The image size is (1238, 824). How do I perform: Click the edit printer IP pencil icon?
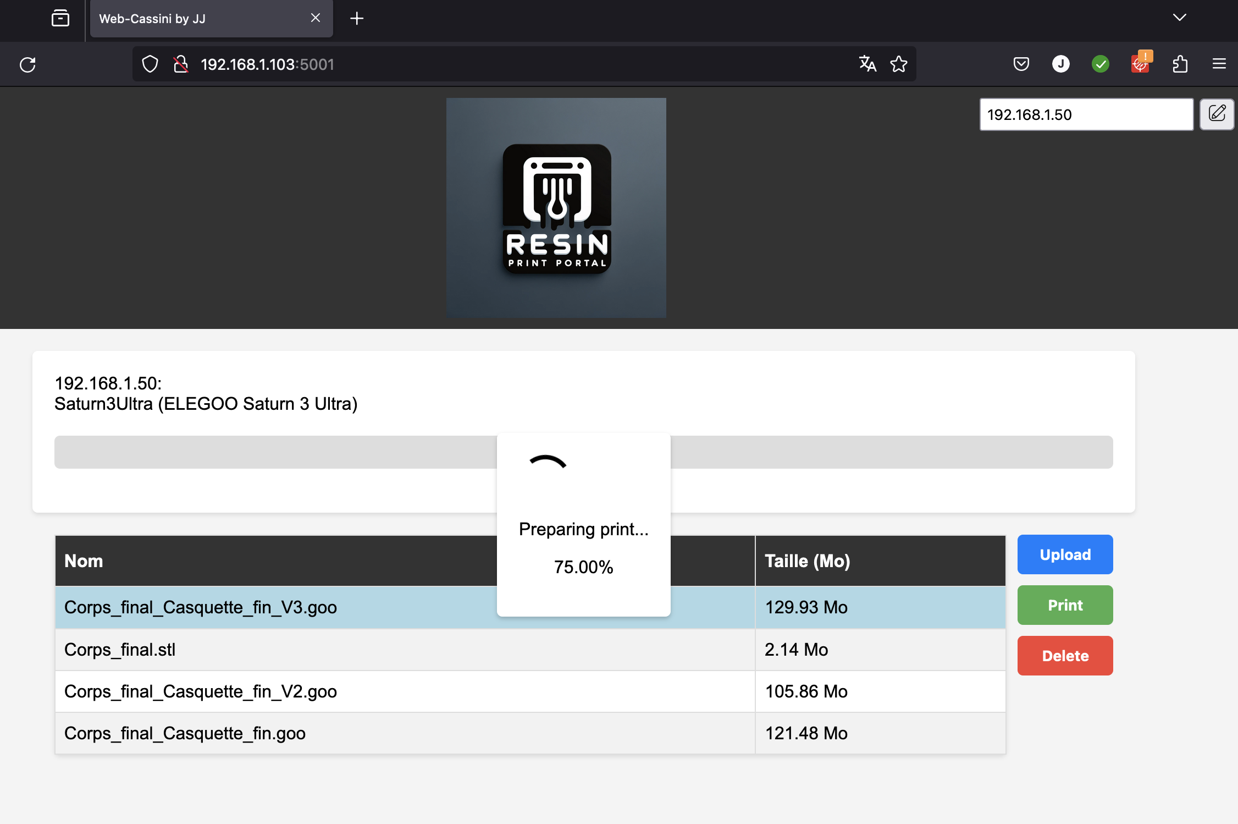pos(1217,114)
